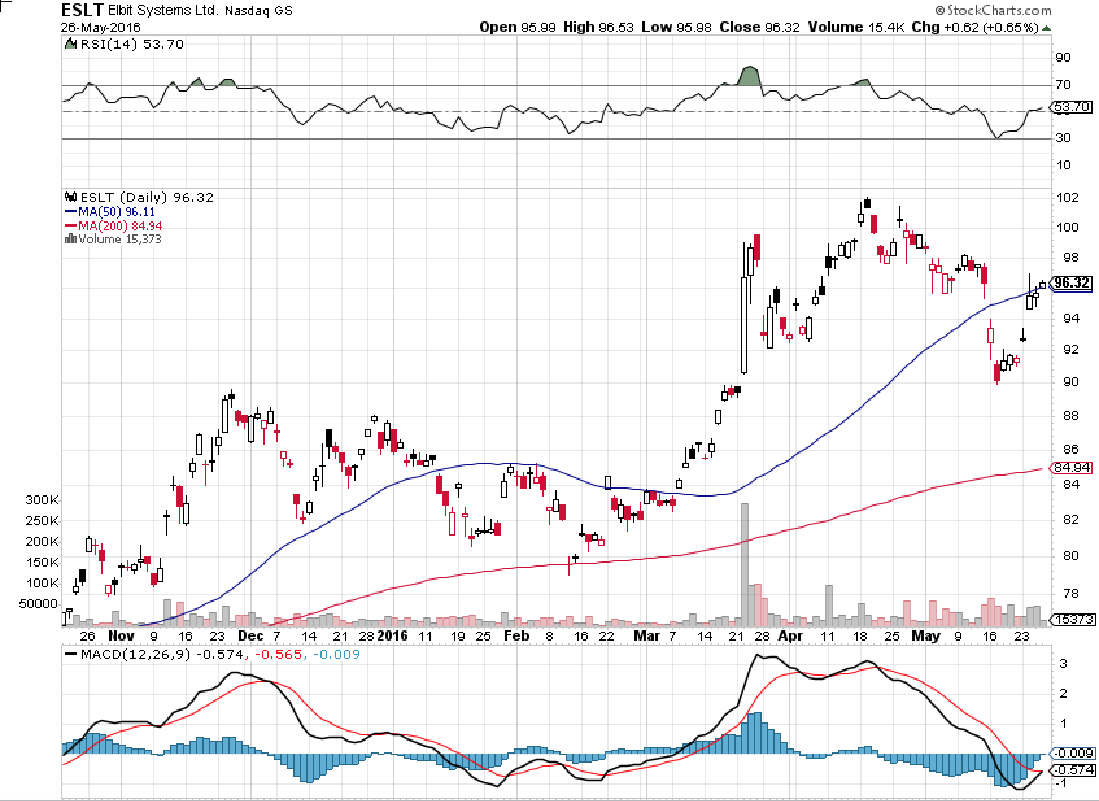Click the MA(50) 96.11 legend label

pyautogui.click(x=117, y=212)
